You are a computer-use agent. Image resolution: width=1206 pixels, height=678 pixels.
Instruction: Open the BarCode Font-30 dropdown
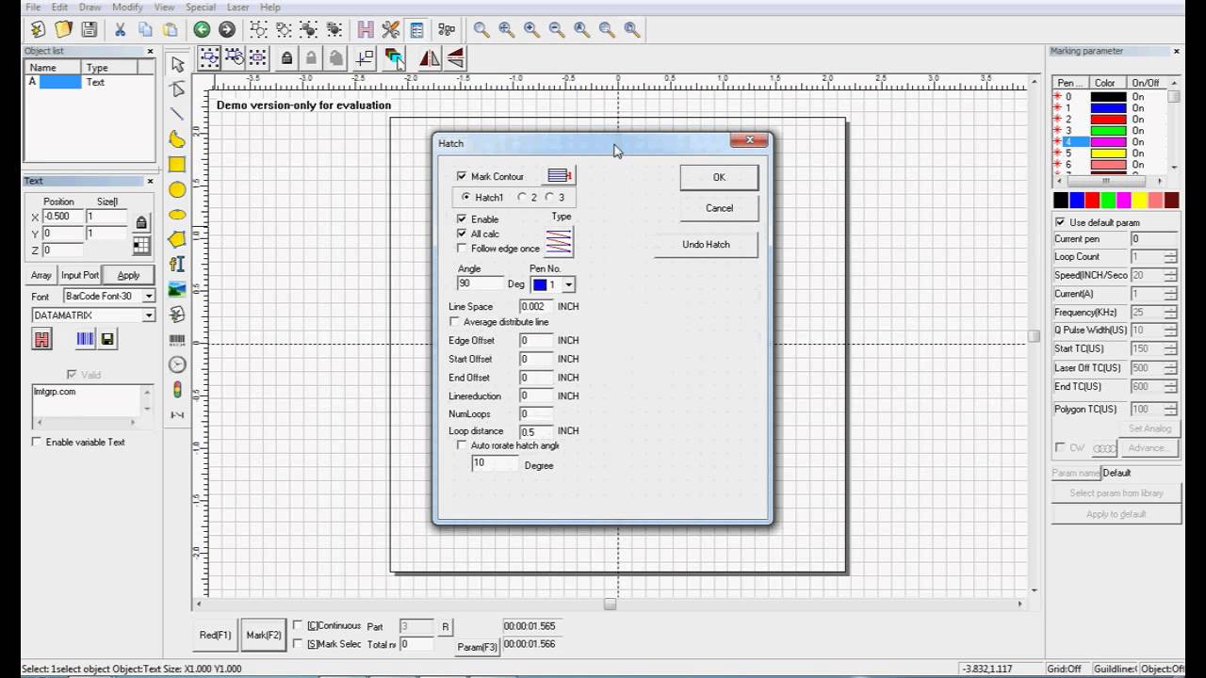coord(148,296)
